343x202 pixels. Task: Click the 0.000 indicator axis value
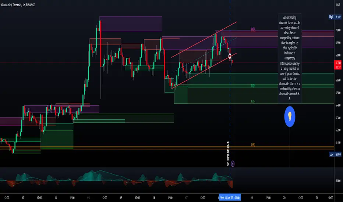(x=338, y=181)
